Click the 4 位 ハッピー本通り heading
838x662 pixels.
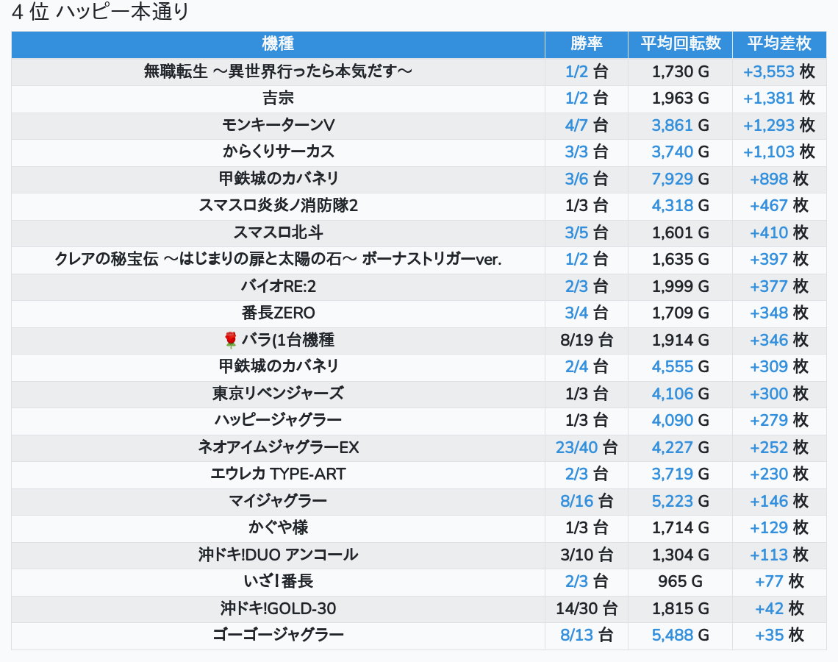pyautogui.click(x=101, y=13)
